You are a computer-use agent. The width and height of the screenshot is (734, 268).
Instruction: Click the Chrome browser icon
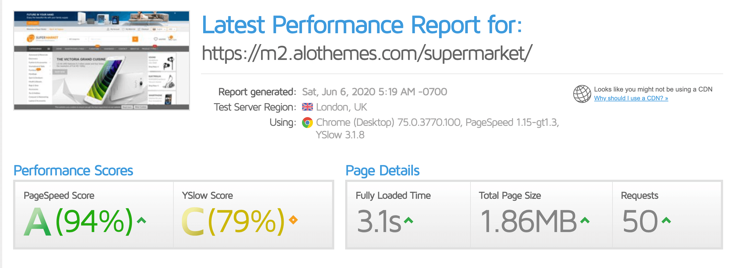307,123
